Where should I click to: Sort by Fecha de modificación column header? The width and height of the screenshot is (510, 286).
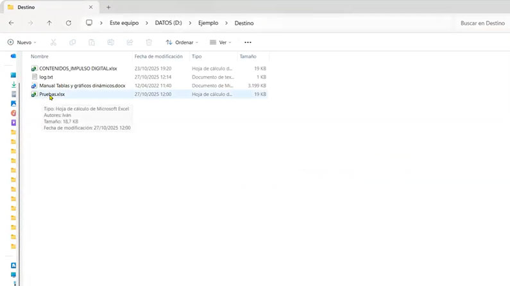click(x=158, y=56)
